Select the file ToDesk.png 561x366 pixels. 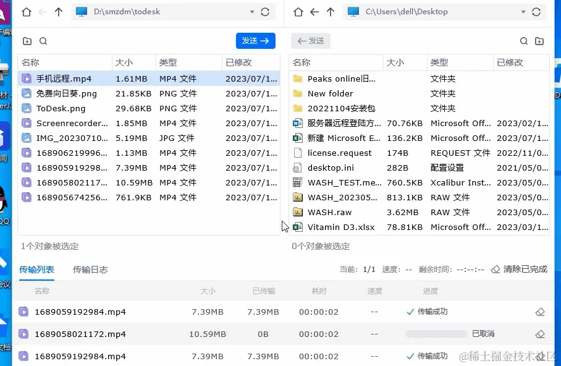[x=149, y=108]
